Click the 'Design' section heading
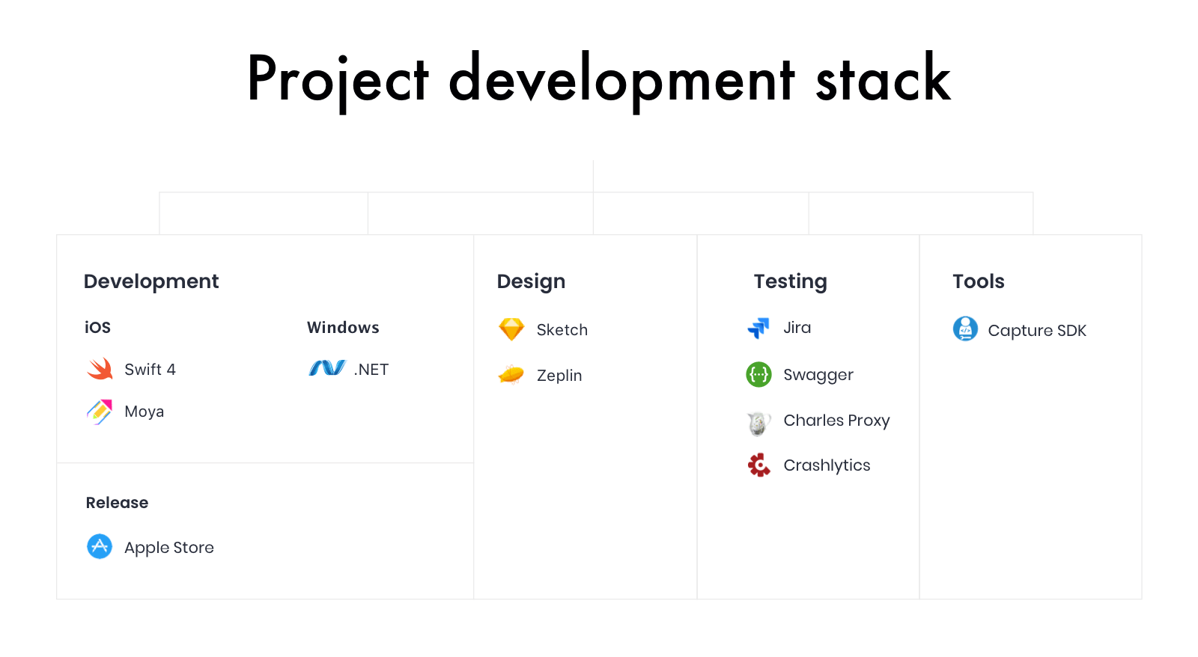 [531, 282]
